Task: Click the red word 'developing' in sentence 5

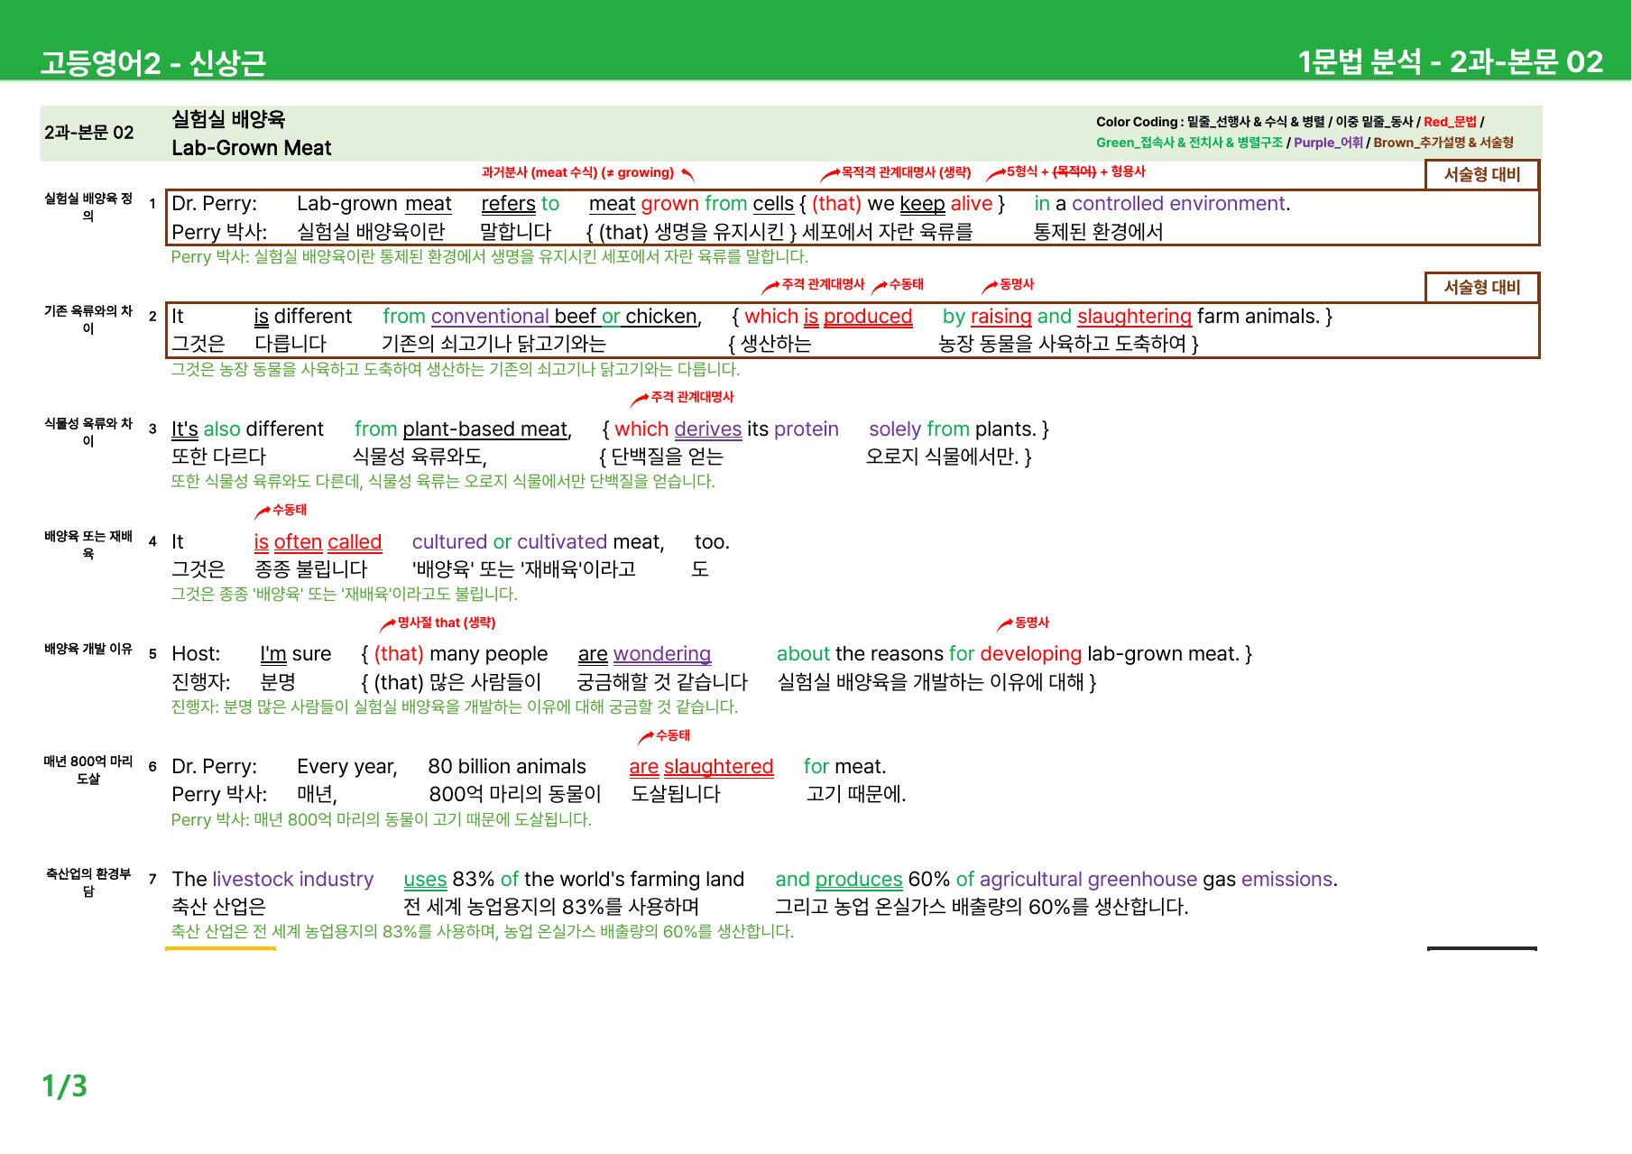Action: (1030, 654)
